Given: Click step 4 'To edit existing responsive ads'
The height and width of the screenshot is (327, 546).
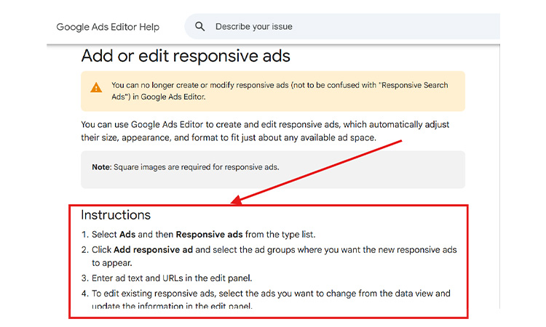Looking at the screenshot, I should tap(272, 300).
